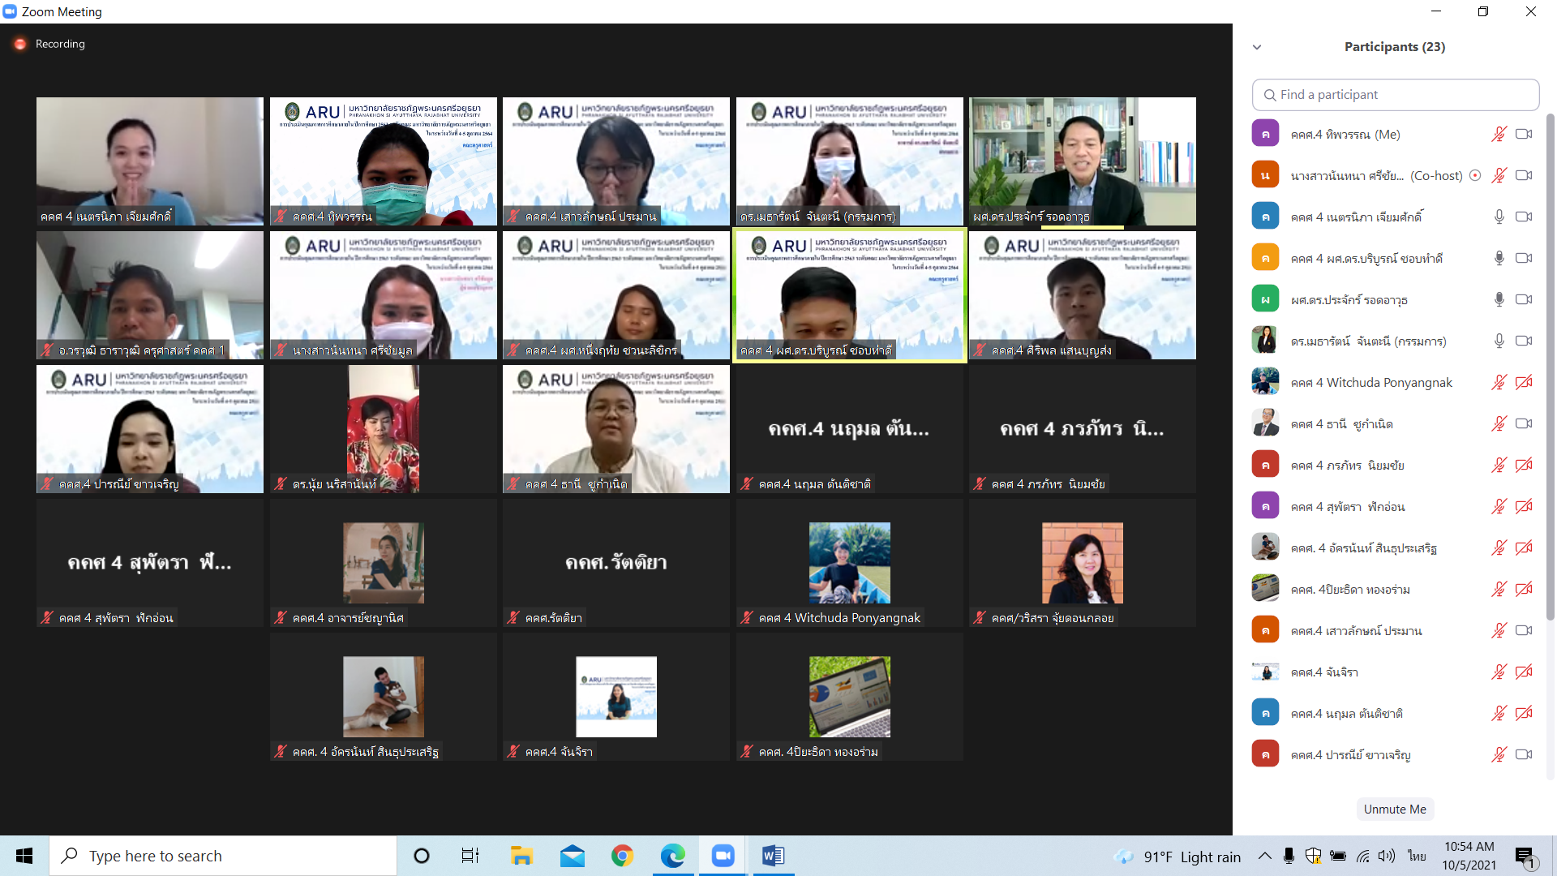Collapse the Participants panel chevron
Image resolution: width=1557 pixels, height=876 pixels.
tap(1257, 47)
